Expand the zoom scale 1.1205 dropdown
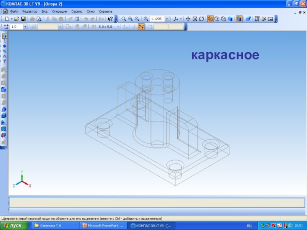This screenshot has width=307, height=230. (167, 19)
